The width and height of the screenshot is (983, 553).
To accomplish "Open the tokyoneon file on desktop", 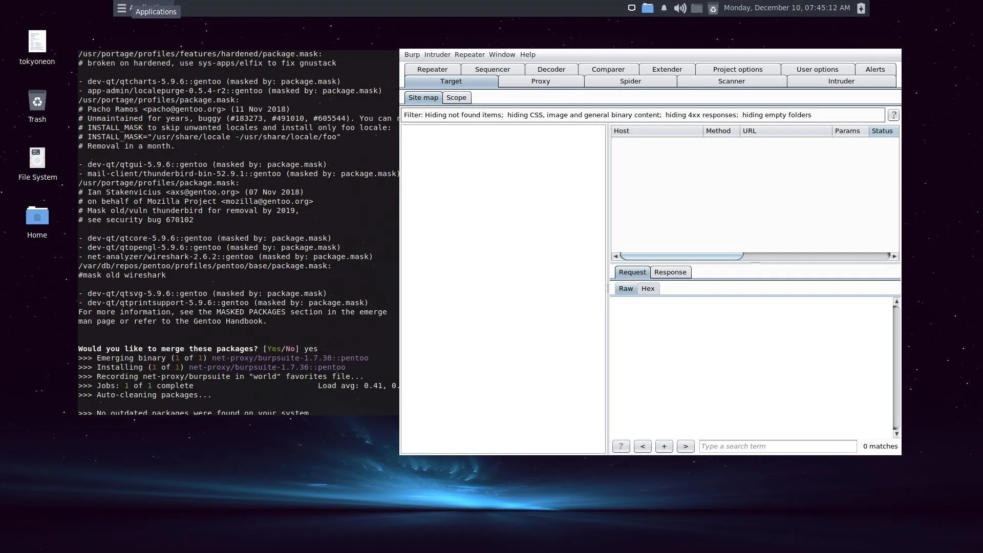I will 37,47.
